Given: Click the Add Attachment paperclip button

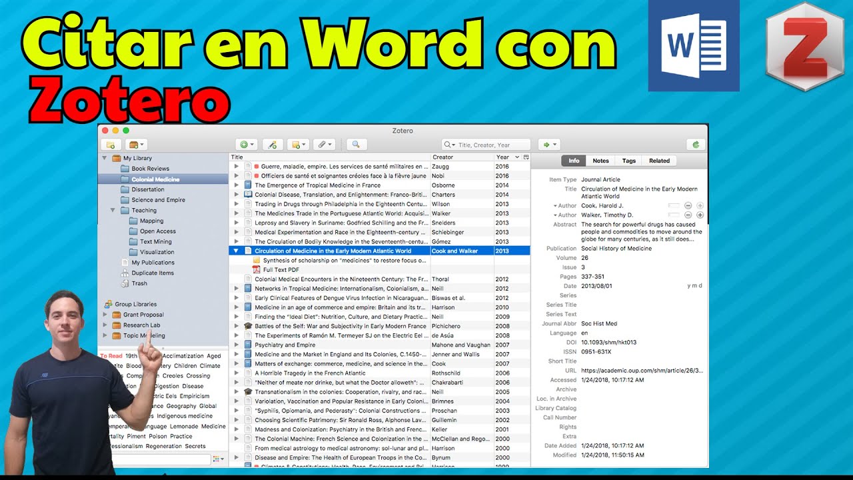Looking at the screenshot, I should [323, 144].
